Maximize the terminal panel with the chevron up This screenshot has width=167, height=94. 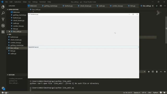(x=161, y=72)
